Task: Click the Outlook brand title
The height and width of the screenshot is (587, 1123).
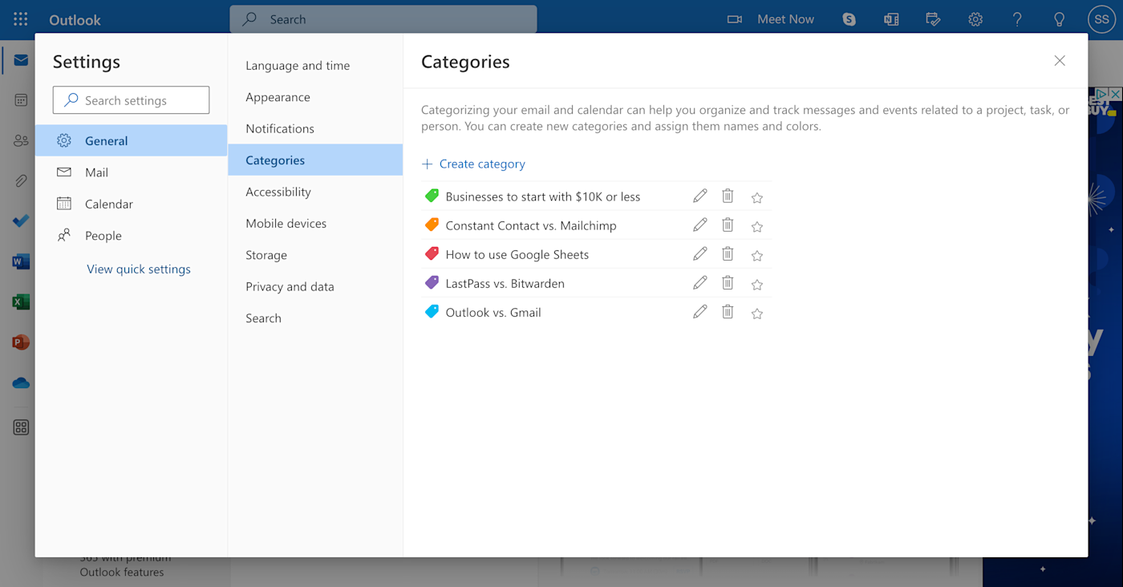Action: pyautogui.click(x=75, y=20)
